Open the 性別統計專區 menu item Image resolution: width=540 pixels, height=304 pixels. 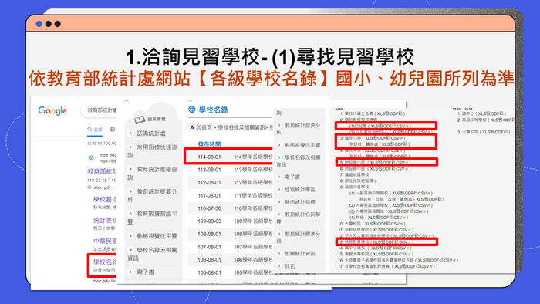[300, 189]
